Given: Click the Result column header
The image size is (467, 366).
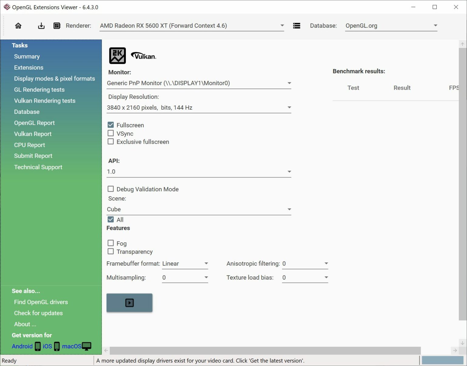Looking at the screenshot, I should point(402,88).
